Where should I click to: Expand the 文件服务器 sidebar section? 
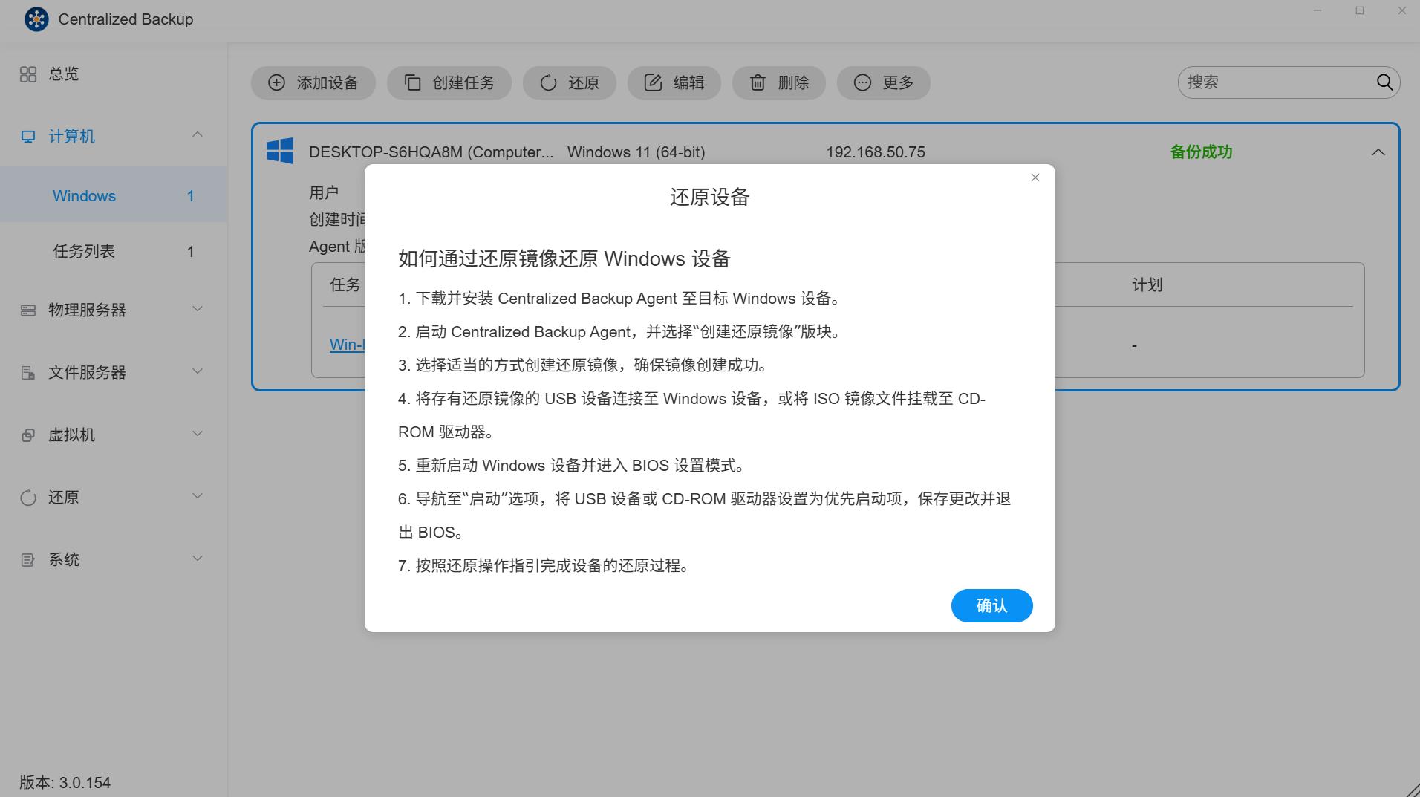(x=198, y=371)
